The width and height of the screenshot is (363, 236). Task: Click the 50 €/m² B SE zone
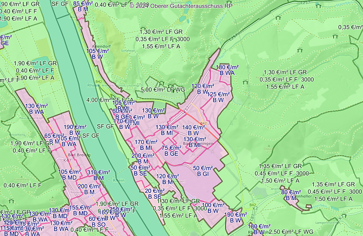click(140, 171)
